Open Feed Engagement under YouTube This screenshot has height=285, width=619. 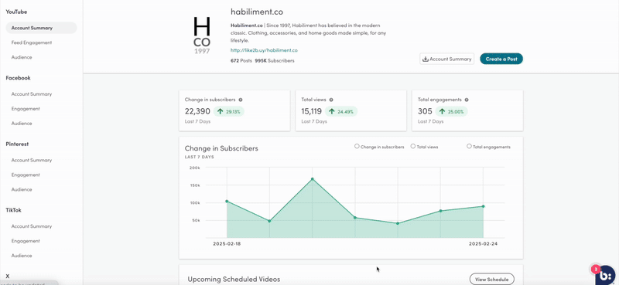tap(32, 42)
